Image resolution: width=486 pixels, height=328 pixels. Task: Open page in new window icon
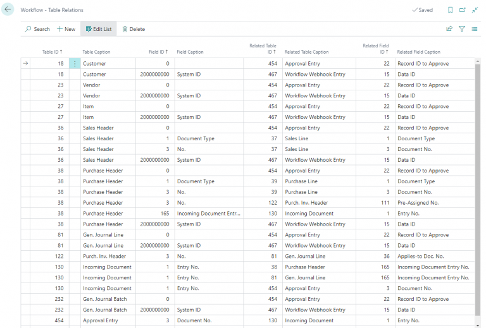(462, 10)
